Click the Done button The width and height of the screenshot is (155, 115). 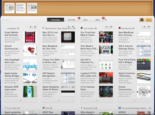pyautogui.click(x=149, y=20)
